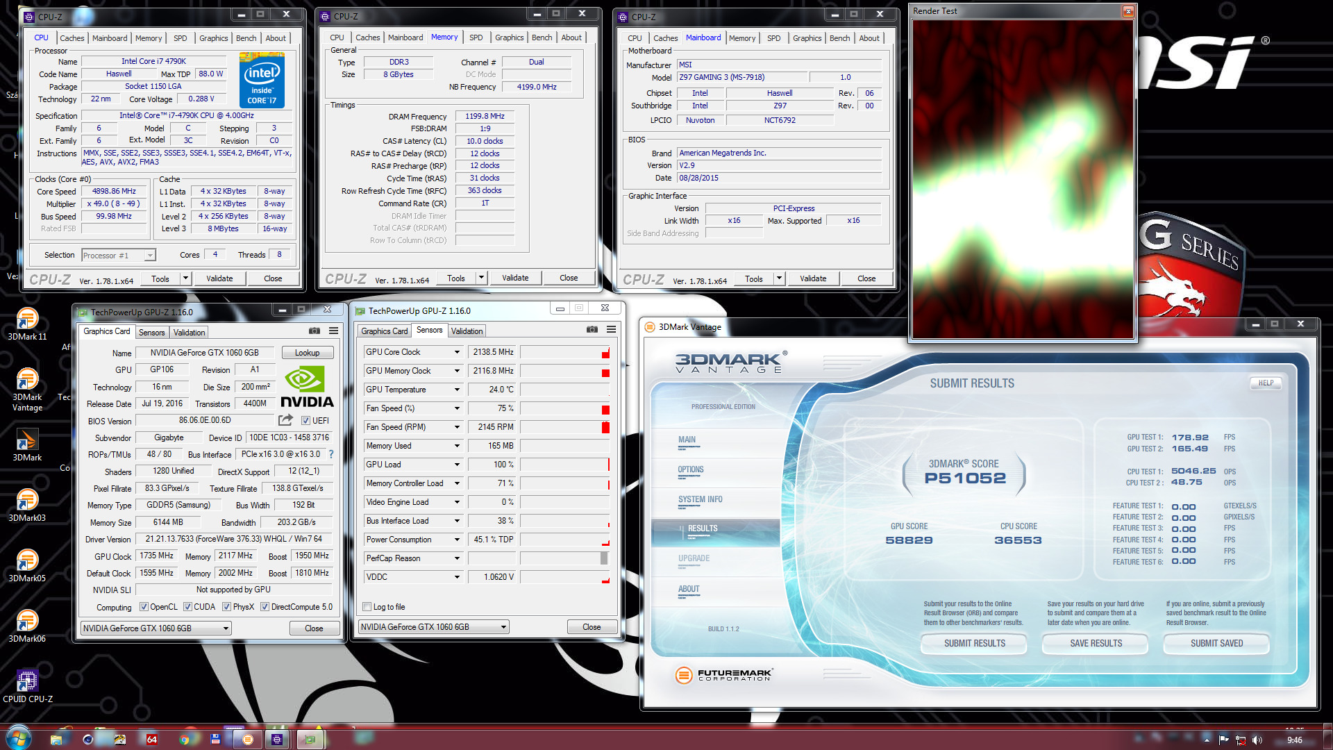Enable the Log to file checkbox

pos(367,607)
